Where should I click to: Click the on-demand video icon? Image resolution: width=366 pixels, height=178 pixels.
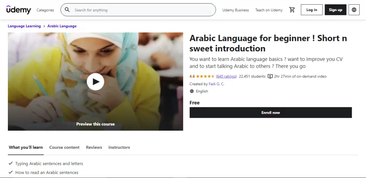270,76
